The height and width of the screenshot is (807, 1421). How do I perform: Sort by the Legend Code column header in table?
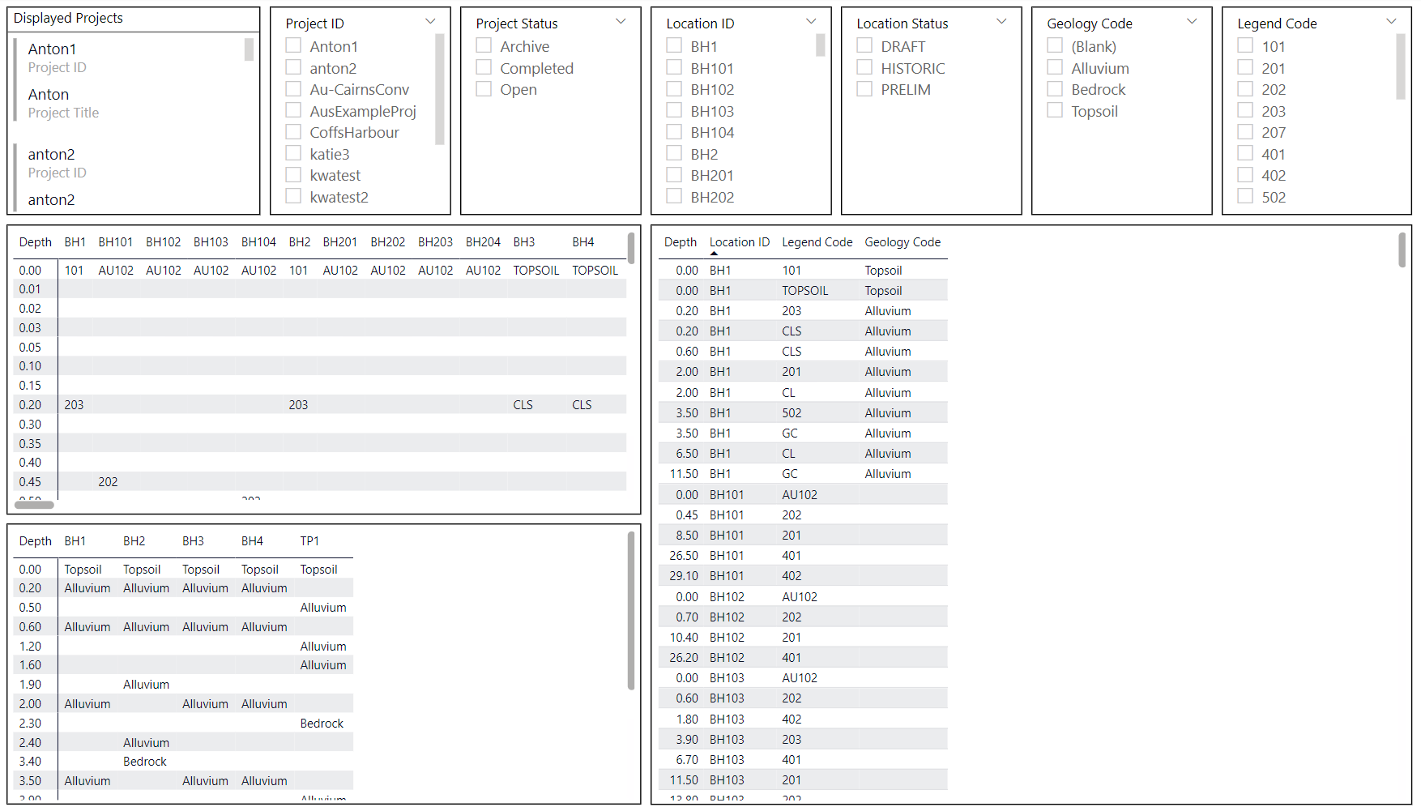pyautogui.click(x=817, y=242)
